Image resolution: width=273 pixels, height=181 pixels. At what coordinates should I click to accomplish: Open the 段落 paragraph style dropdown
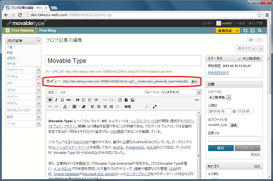pyautogui.click(x=136, y=107)
